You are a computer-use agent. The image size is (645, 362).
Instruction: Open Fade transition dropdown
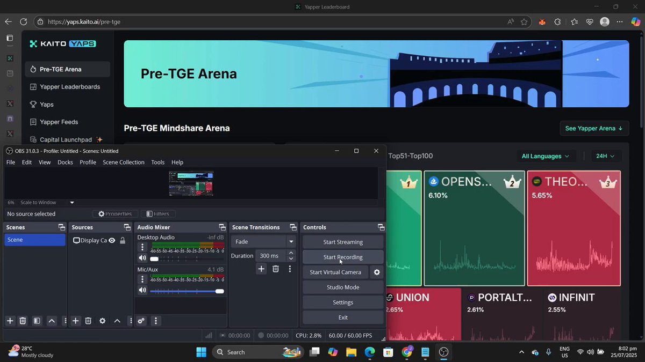pos(263,242)
